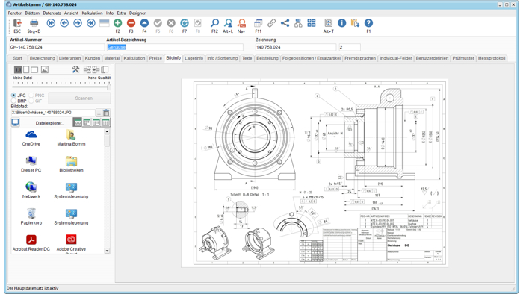
Task: Click the green plus F2 add icon
Action: [x=118, y=23]
